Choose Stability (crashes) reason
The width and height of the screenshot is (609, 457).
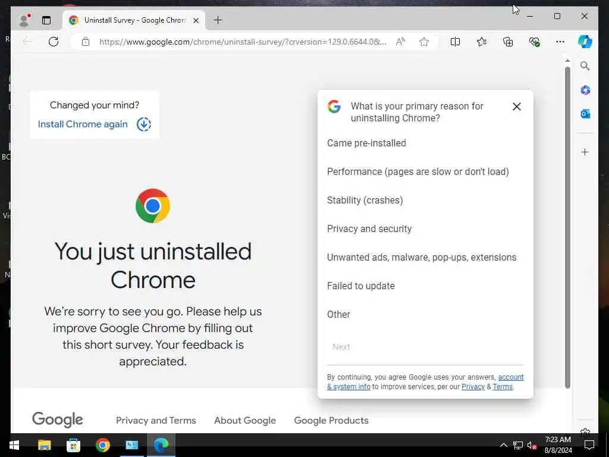(365, 200)
